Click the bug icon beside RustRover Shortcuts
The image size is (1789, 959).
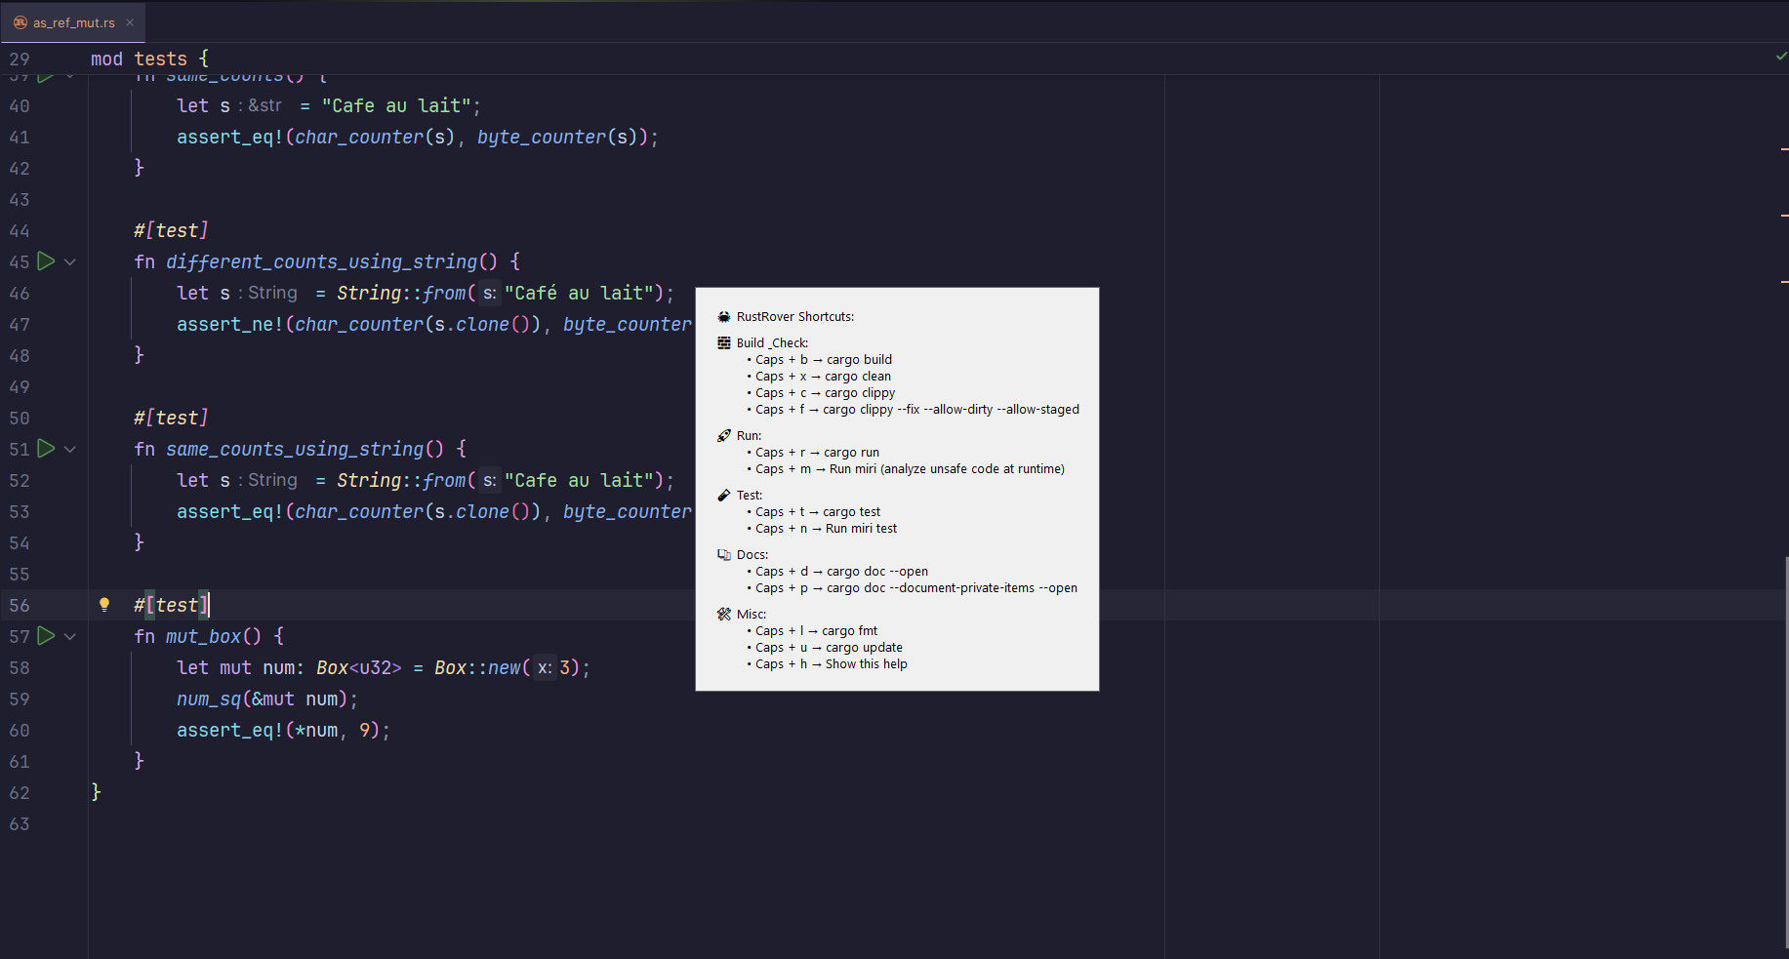coord(724,317)
